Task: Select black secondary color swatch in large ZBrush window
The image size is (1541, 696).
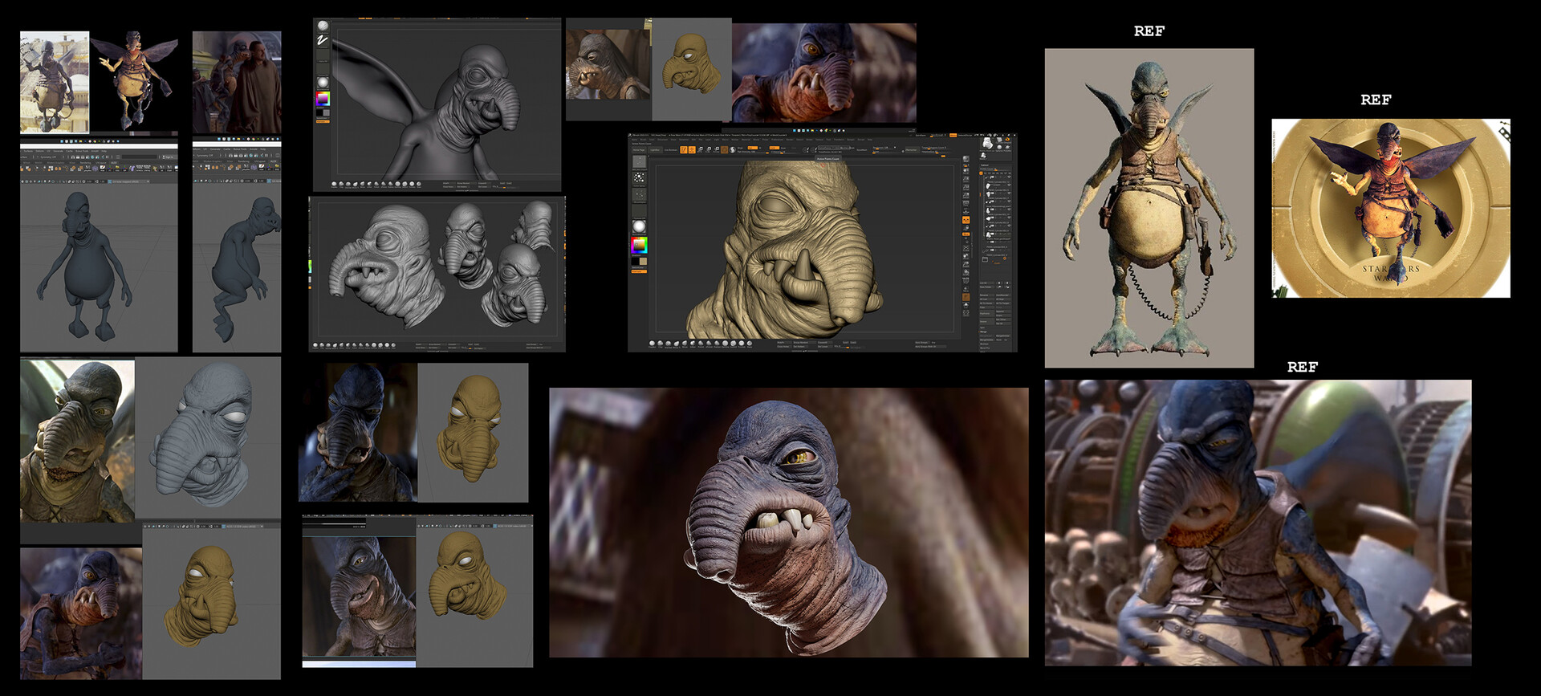Action: 635,261
